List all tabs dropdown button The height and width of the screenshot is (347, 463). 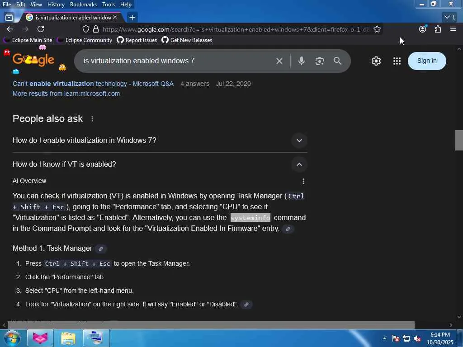[x=450, y=18]
